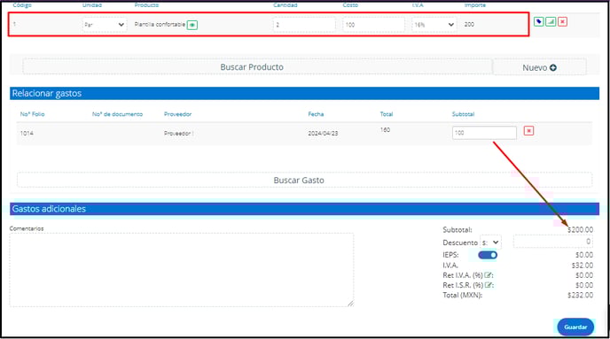This screenshot has width=610, height=339.
Task: Click the folio number 1014 cell
Action: pyautogui.click(x=27, y=133)
